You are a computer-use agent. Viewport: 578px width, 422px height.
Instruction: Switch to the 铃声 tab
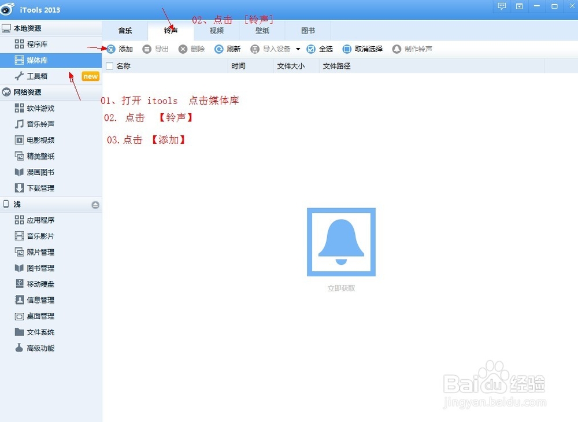[x=170, y=31]
